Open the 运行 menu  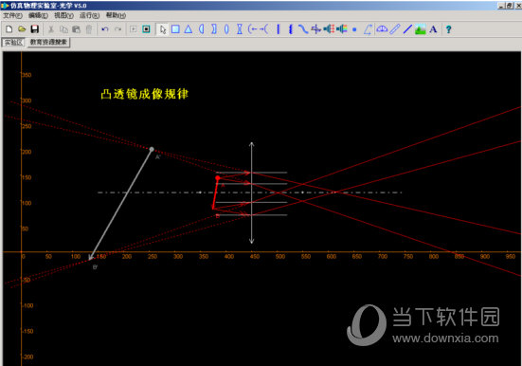89,15
